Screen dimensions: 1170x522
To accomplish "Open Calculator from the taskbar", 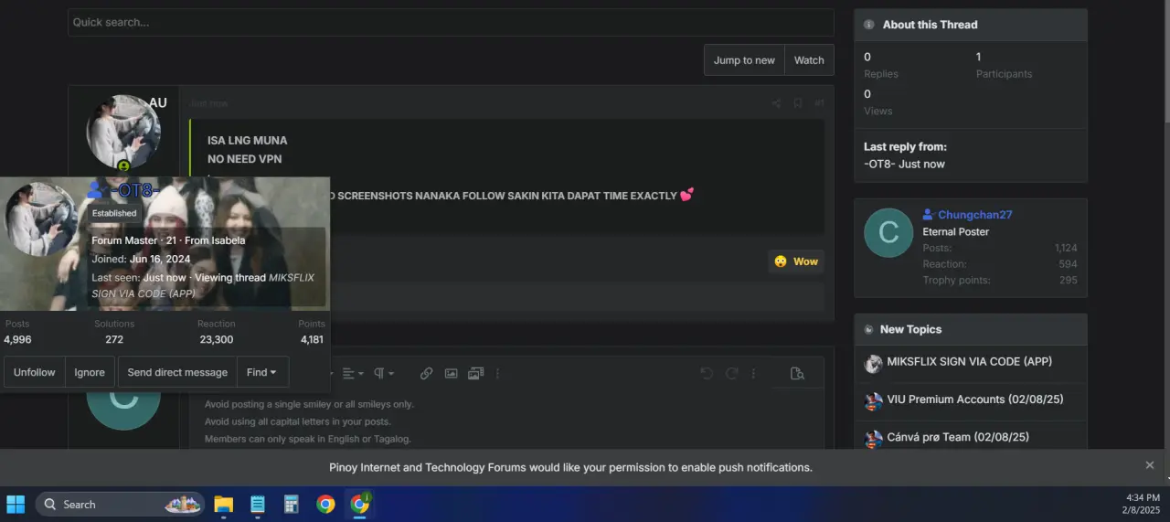I will pos(292,504).
